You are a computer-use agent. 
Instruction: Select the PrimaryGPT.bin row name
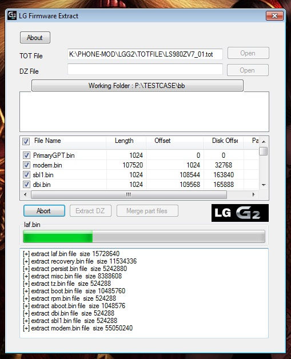point(54,155)
